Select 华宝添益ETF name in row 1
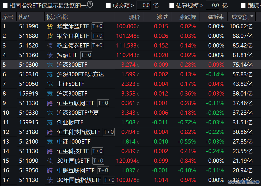Image resolution: width=261 pixels, height=186 pixels. click(73, 26)
